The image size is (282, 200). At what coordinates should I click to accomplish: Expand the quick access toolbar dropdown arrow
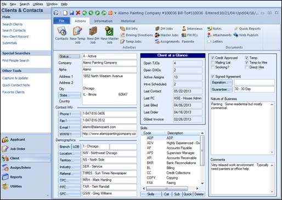[x=115, y=13]
